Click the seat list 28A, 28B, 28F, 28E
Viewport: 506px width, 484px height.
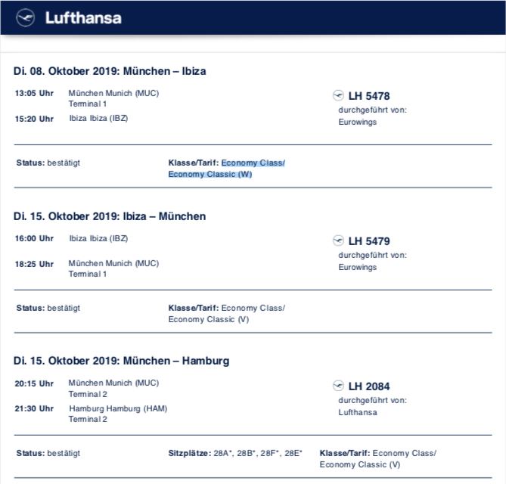258,453
